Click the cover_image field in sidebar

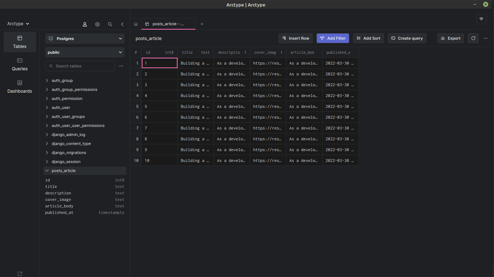click(x=85, y=199)
